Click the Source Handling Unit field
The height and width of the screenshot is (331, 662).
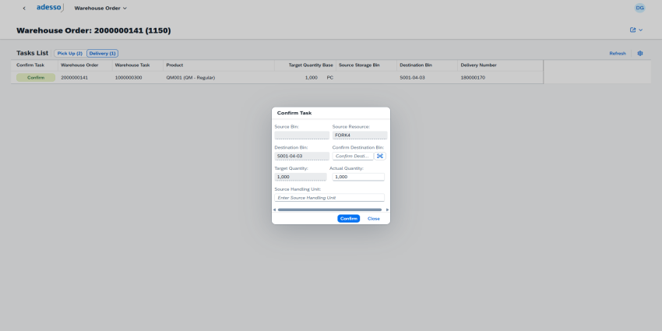point(329,198)
